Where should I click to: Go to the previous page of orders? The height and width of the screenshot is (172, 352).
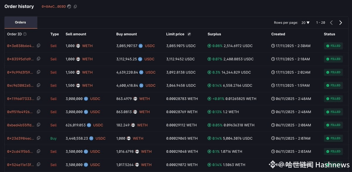click(x=331, y=23)
